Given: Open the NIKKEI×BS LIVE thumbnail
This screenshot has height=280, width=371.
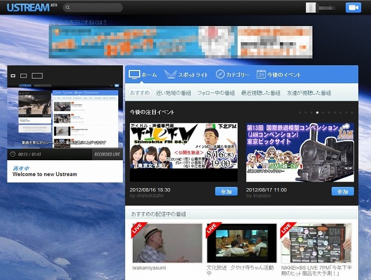Looking at the screenshot, I should [316, 243].
